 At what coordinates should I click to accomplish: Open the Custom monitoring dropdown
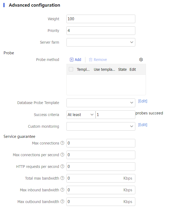101,126
